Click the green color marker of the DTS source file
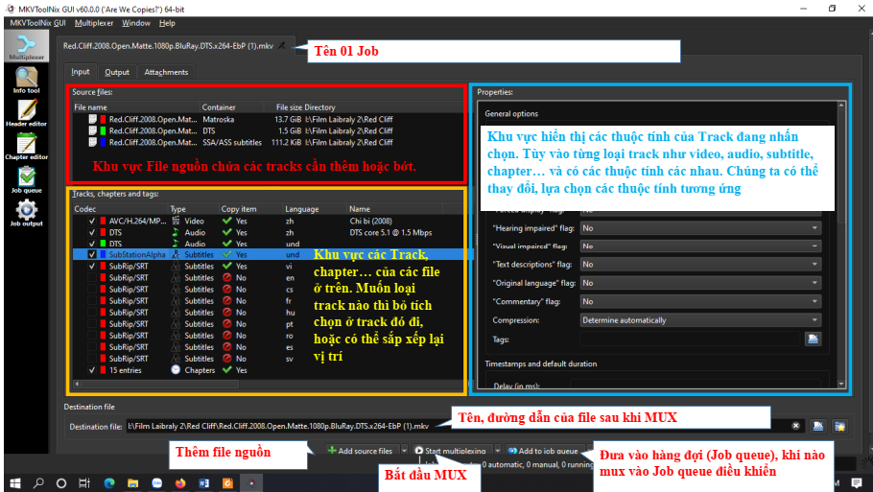This screenshot has height=492, width=873. tap(103, 130)
